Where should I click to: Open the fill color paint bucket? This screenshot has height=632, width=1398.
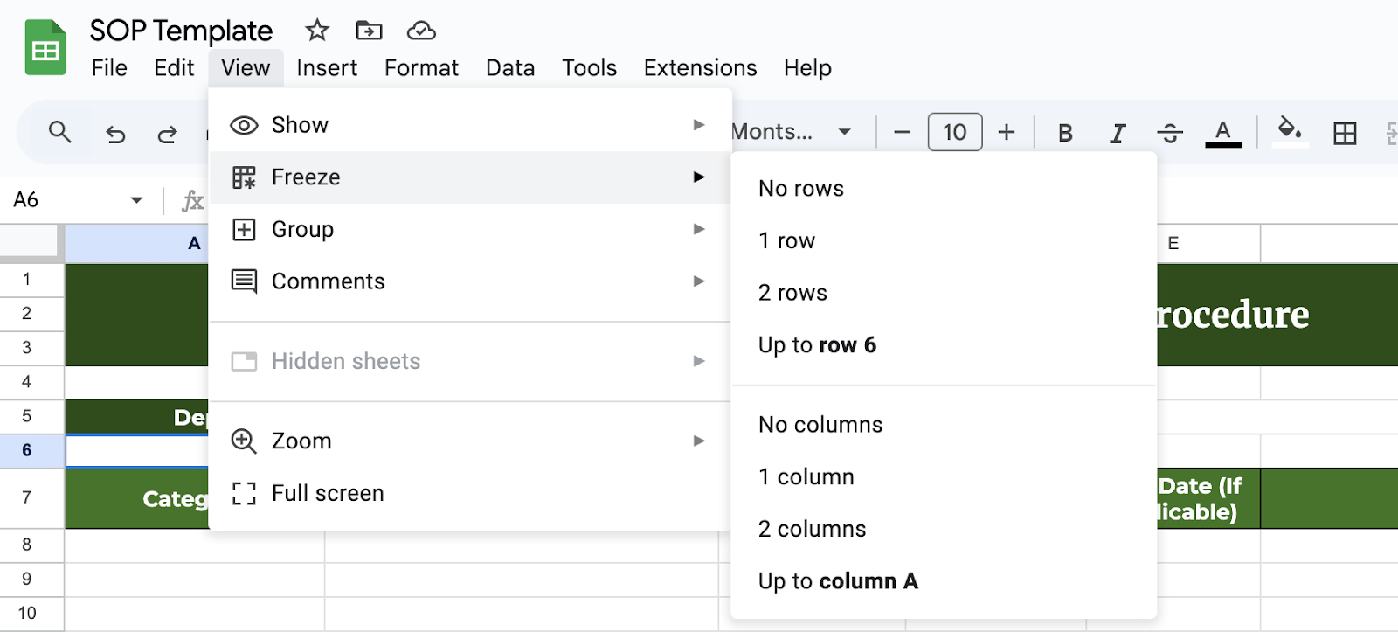1289,131
